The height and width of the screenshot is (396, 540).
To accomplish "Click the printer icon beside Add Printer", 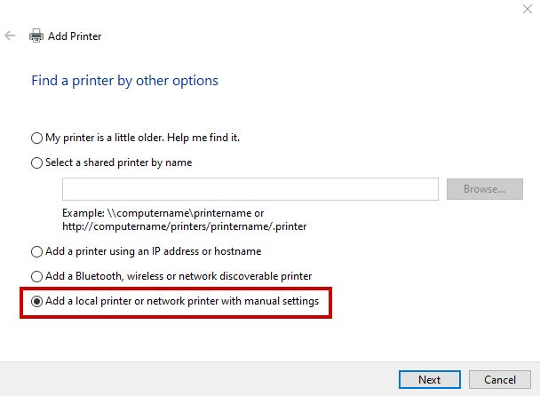I will pyautogui.click(x=36, y=36).
